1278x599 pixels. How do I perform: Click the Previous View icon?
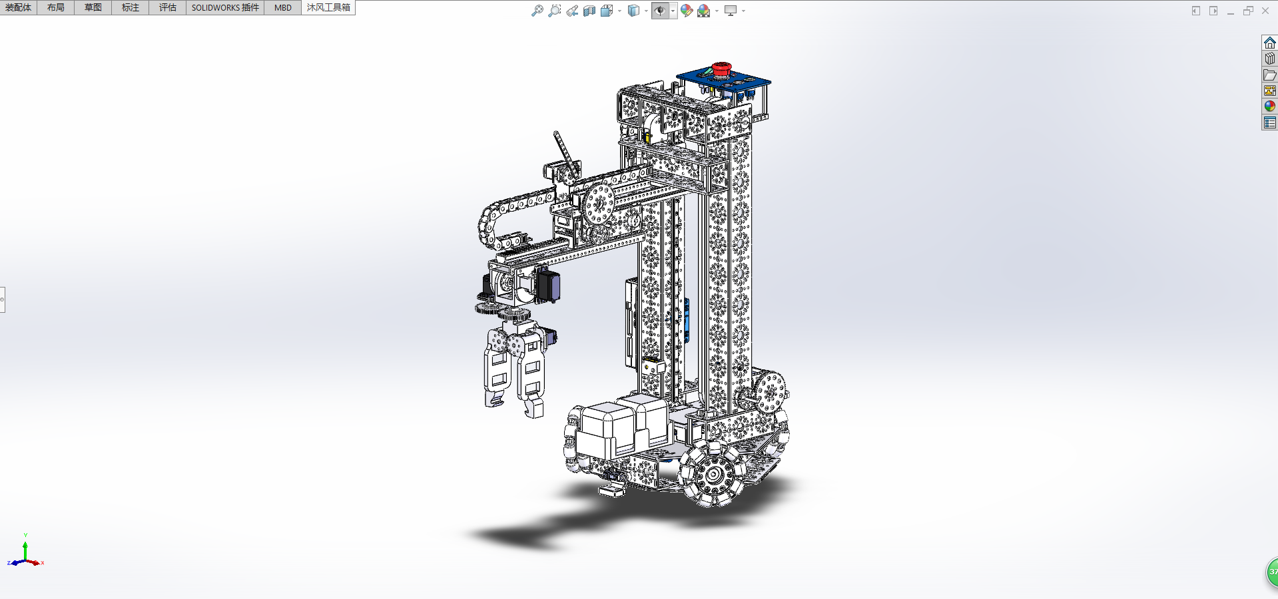[572, 11]
